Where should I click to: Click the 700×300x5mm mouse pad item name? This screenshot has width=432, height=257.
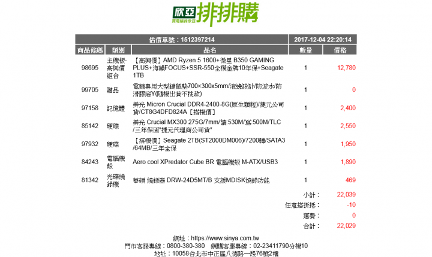(207, 90)
